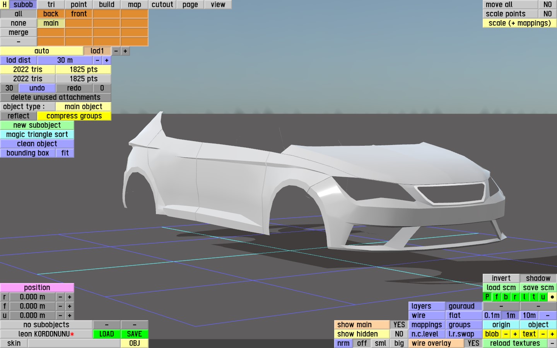This screenshot has width=557, height=348.
Task: Click delete unused attachments
Action: tap(56, 97)
